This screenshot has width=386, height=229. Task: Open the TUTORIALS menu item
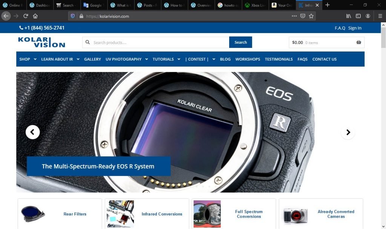pyautogui.click(x=163, y=59)
